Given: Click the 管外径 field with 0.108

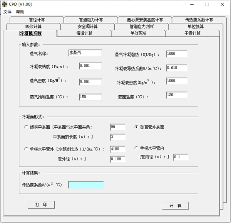Looking at the screenshot, I should 117,159.
